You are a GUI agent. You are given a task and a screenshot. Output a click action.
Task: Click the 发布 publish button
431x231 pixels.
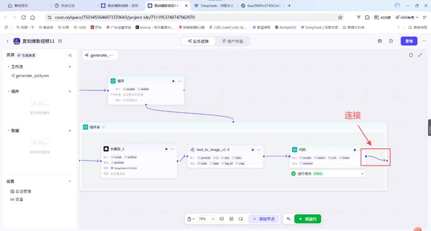409,41
